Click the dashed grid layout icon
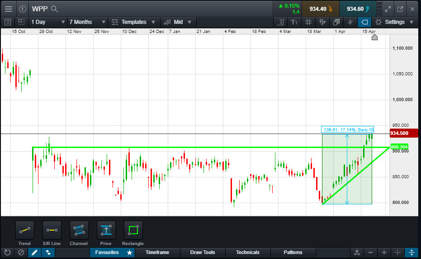421x259 pixels. click(21, 22)
